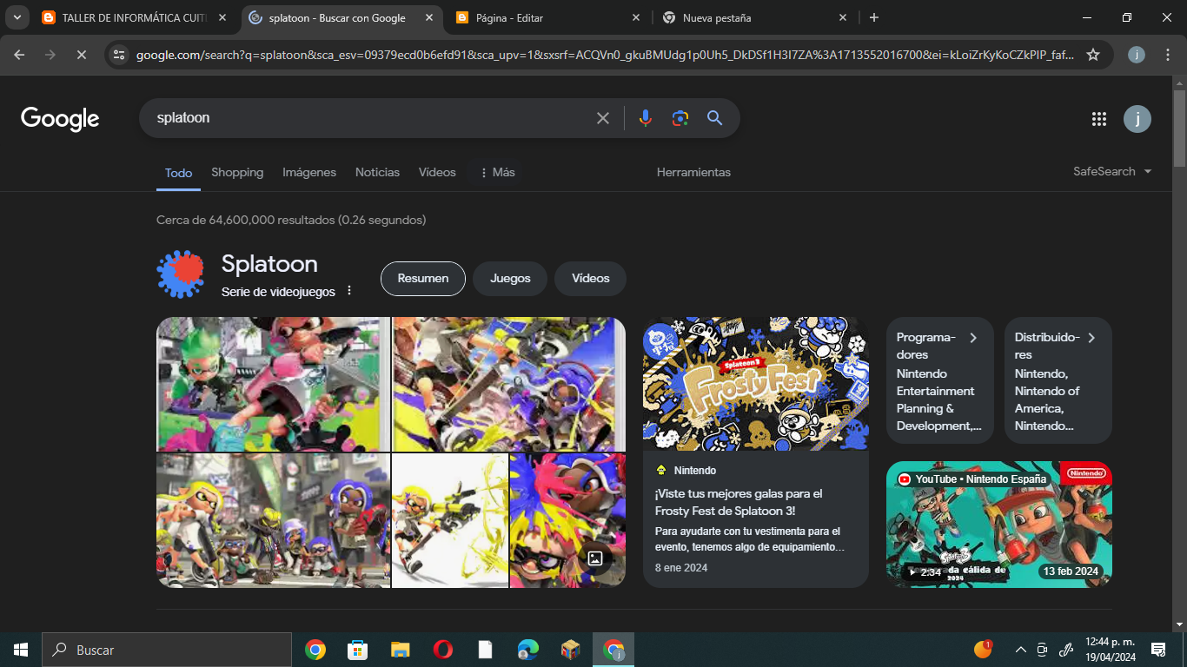
Task: Select the Vídeos chip
Action: 591,279
